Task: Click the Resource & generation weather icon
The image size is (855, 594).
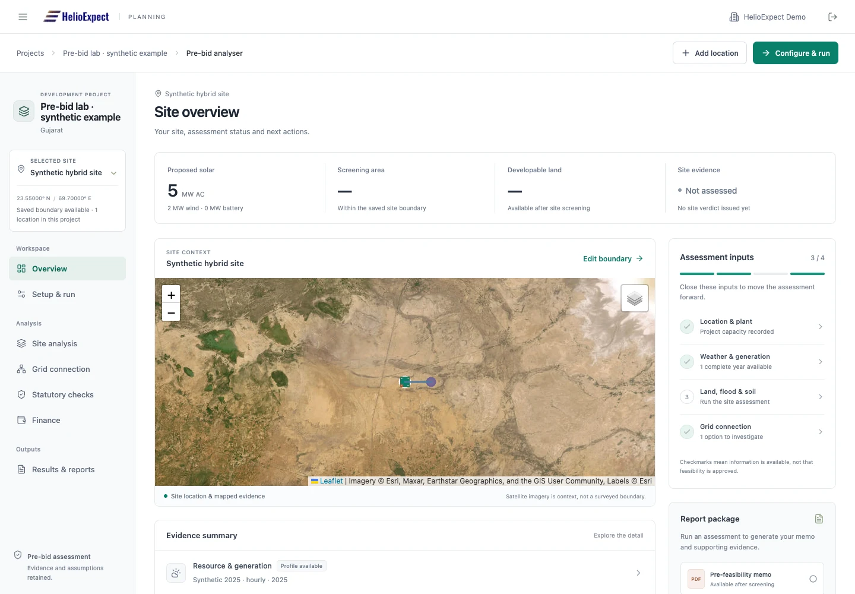Action: coord(176,573)
